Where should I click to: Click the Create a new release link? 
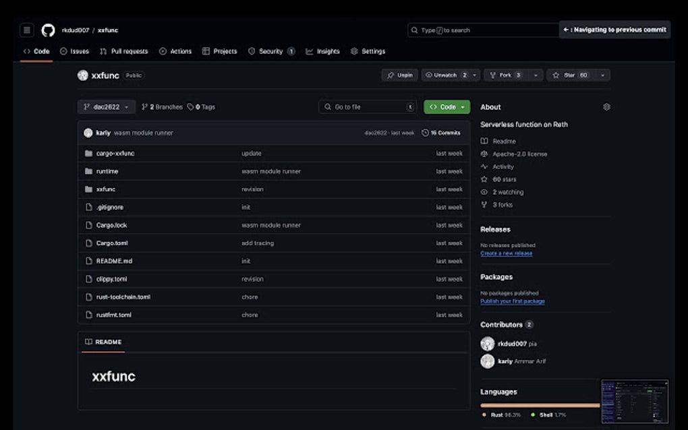[507, 253]
